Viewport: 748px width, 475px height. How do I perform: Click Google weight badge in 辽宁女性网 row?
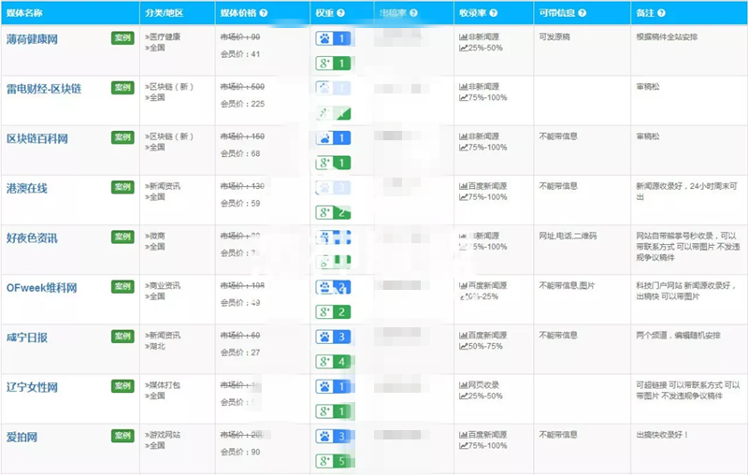pos(333,411)
